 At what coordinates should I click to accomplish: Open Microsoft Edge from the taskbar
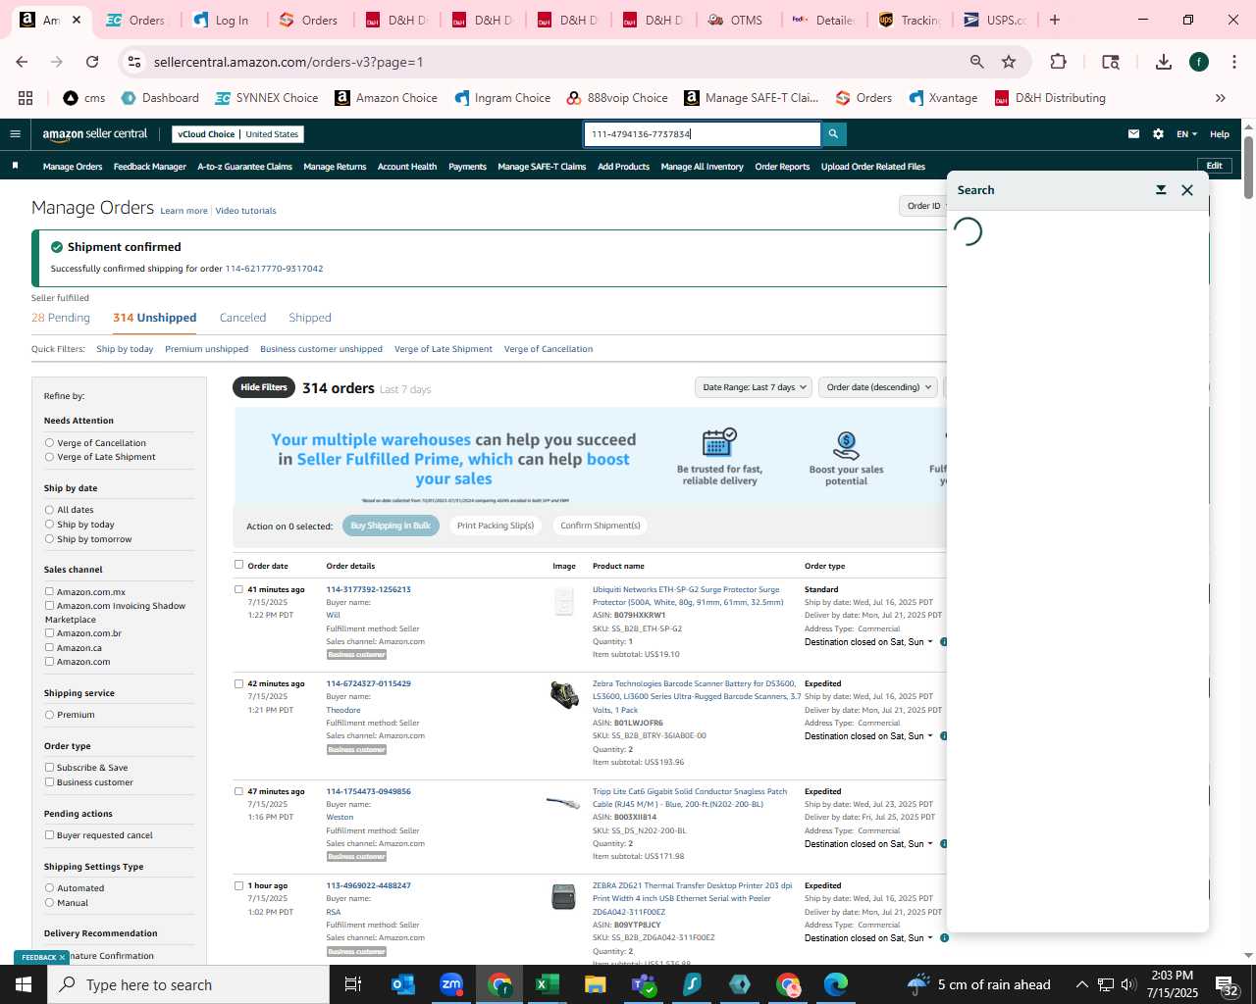click(836, 984)
